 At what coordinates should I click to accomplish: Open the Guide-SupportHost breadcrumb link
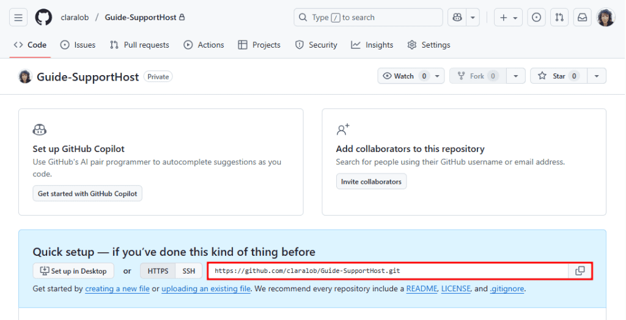pyautogui.click(x=141, y=18)
